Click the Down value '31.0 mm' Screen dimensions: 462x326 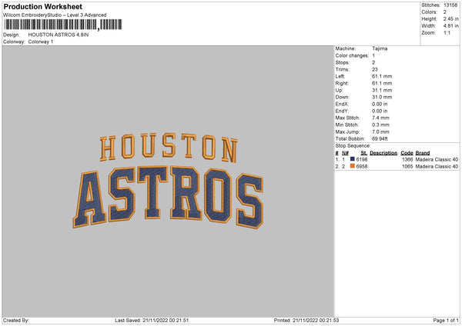pos(382,97)
